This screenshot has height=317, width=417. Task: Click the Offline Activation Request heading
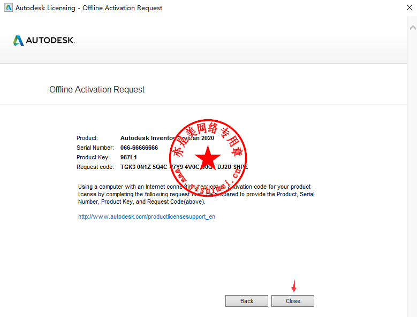click(x=97, y=89)
